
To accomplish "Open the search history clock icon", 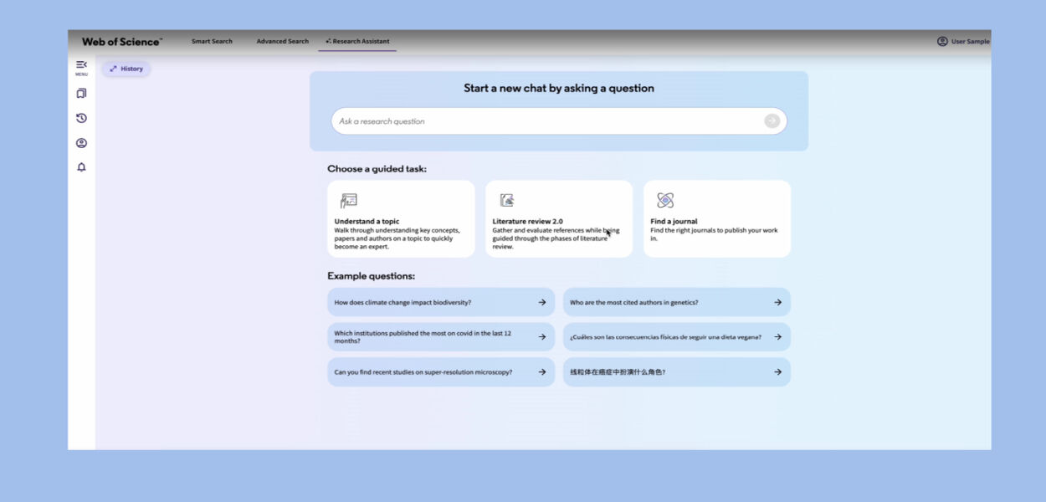I will 81,118.
